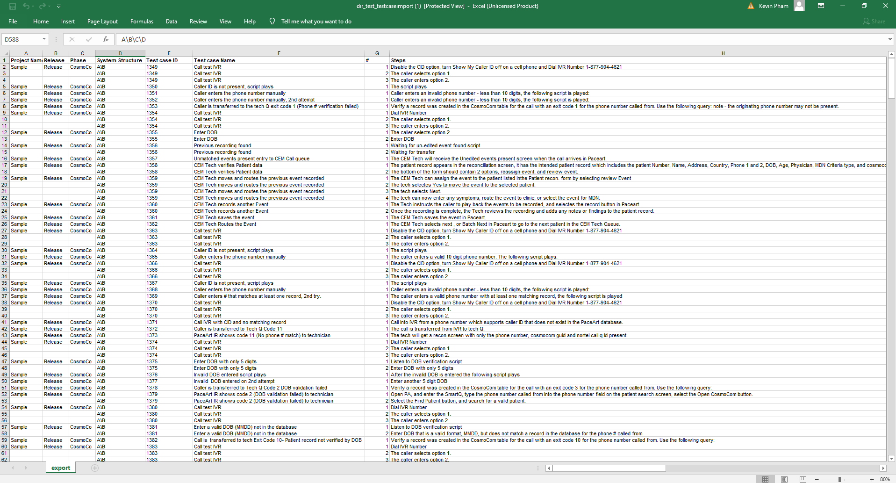
Task: Click the zoom slider handle
Action: tap(839, 479)
